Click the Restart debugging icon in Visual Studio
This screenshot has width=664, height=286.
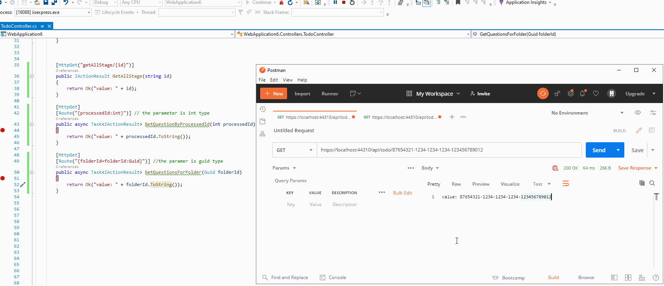(x=352, y=2)
